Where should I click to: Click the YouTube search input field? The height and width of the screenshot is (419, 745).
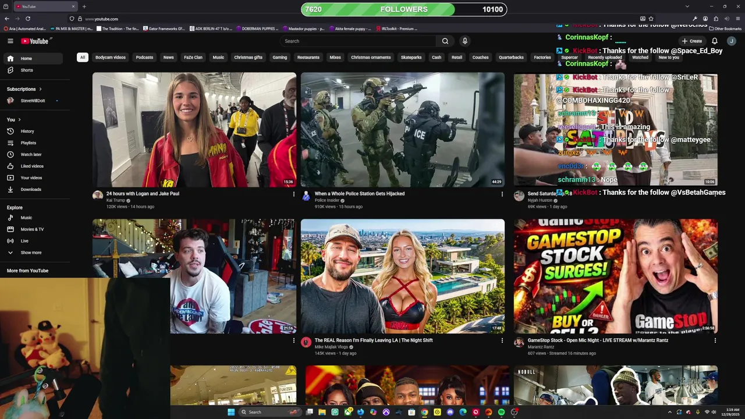(x=358, y=41)
